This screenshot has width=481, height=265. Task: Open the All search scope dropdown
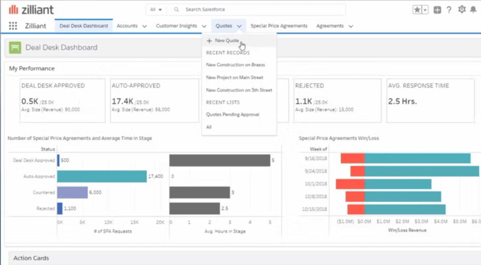coord(156,9)
